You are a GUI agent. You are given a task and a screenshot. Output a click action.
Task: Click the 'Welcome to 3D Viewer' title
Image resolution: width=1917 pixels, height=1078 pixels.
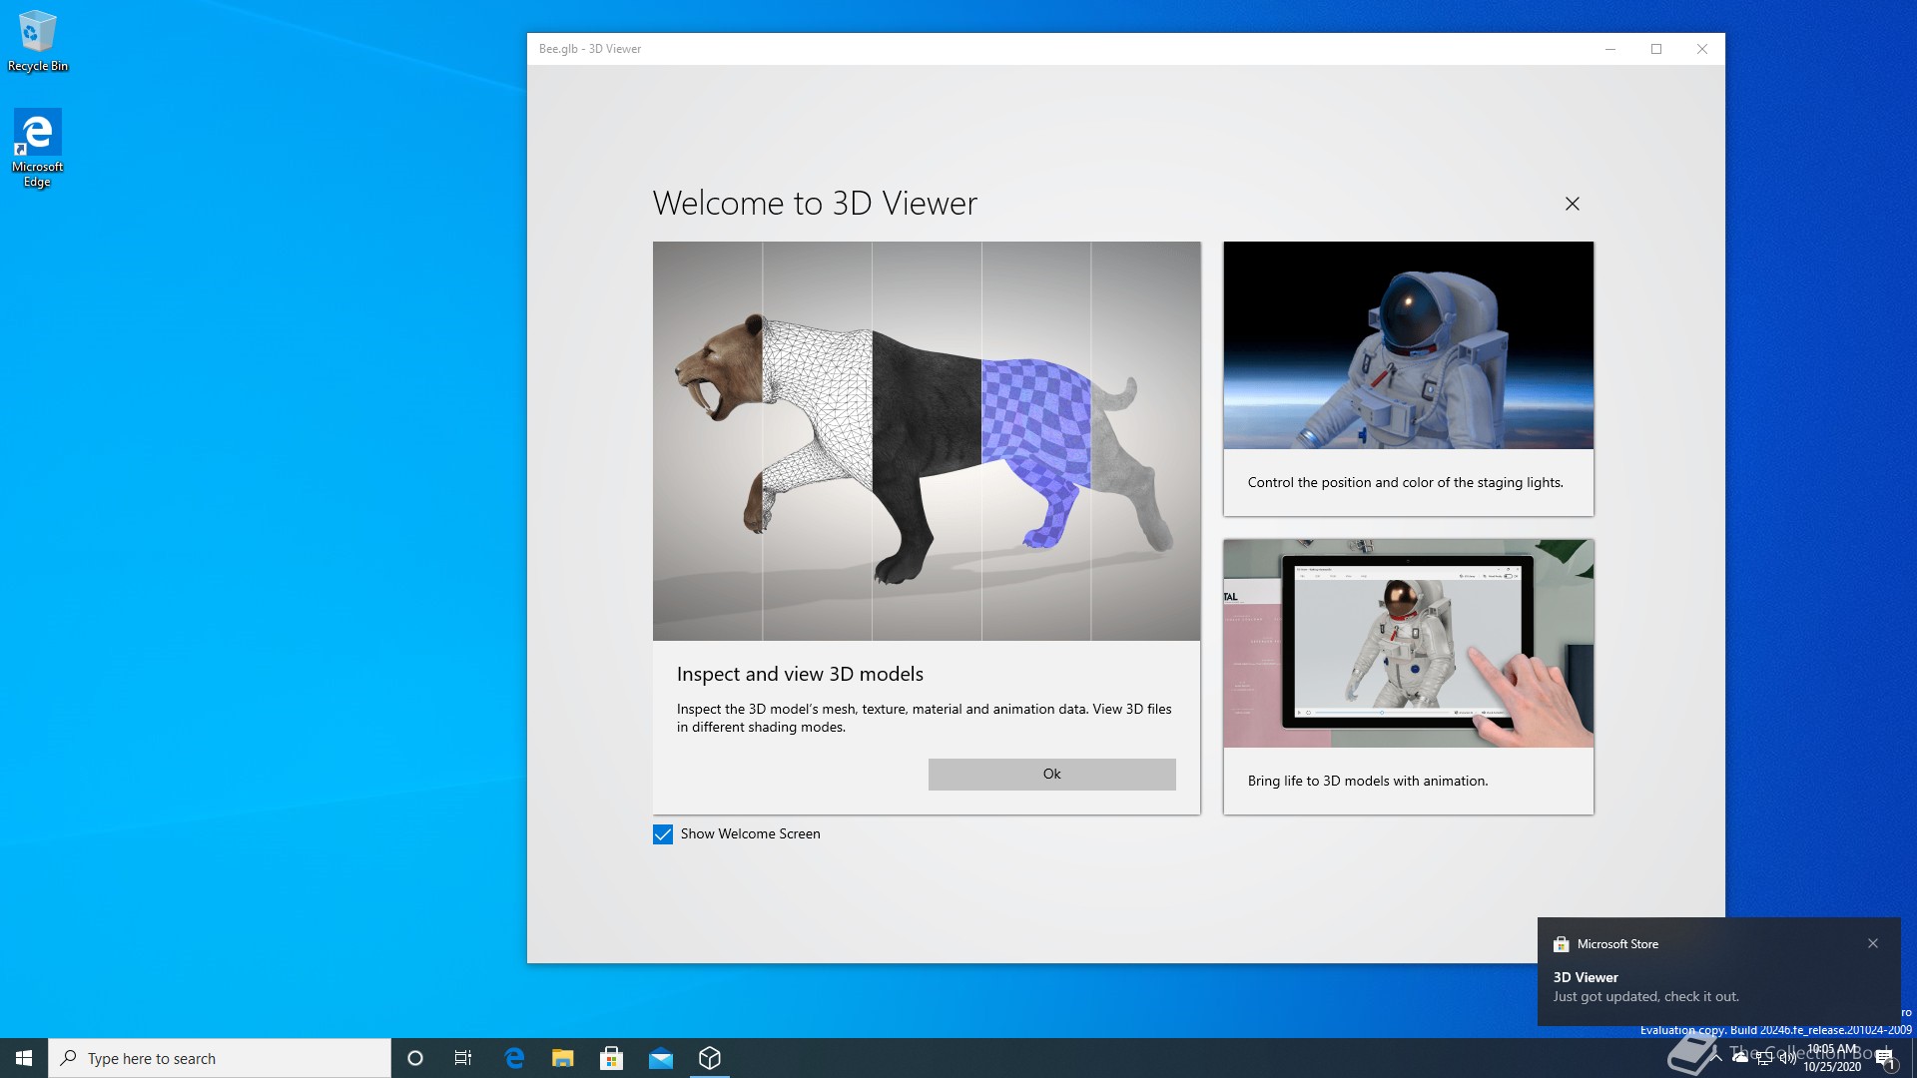(815, 203)
